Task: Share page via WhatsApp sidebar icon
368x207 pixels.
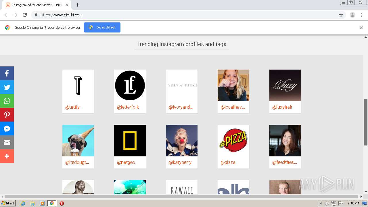Action: tap(7, 101)
